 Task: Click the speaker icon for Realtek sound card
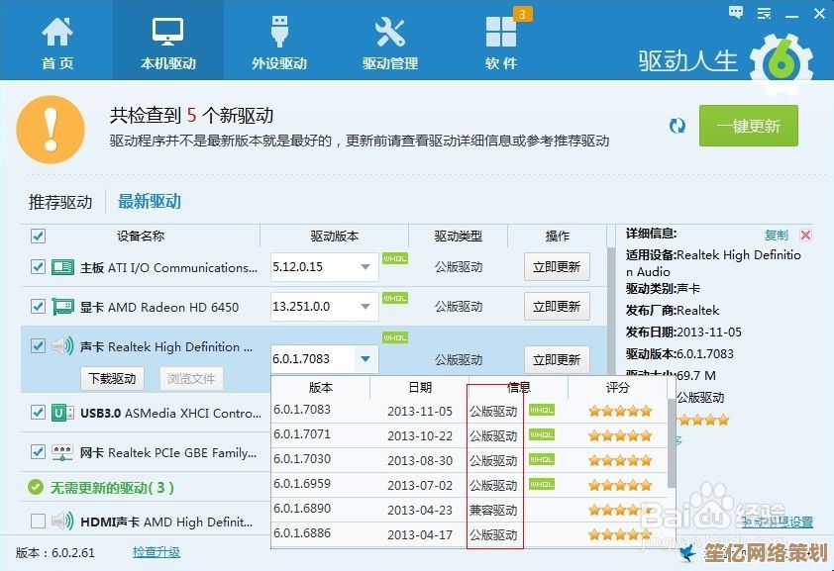coord(62,346)
